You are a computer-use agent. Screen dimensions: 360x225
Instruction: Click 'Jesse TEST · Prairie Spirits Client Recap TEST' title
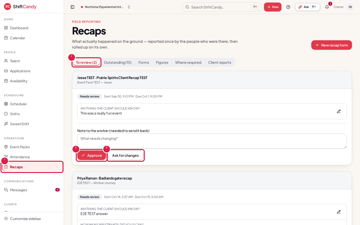pos(112,78)
